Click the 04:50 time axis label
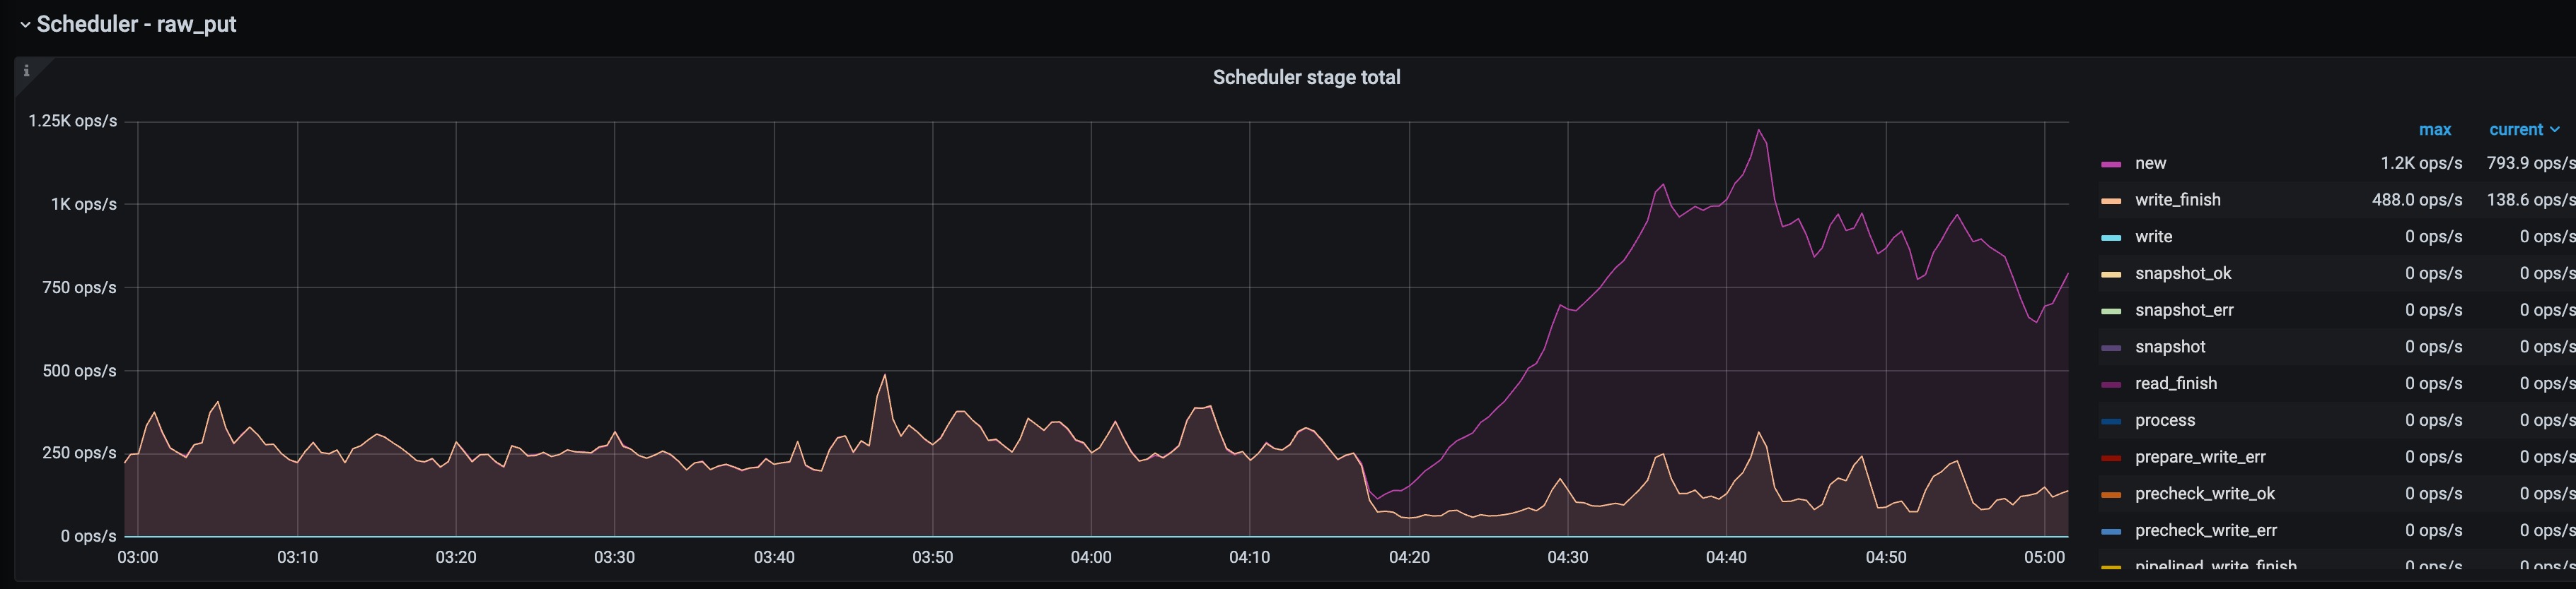The height and width of the screenshot is (589, 2576). tap(1886, 557)
